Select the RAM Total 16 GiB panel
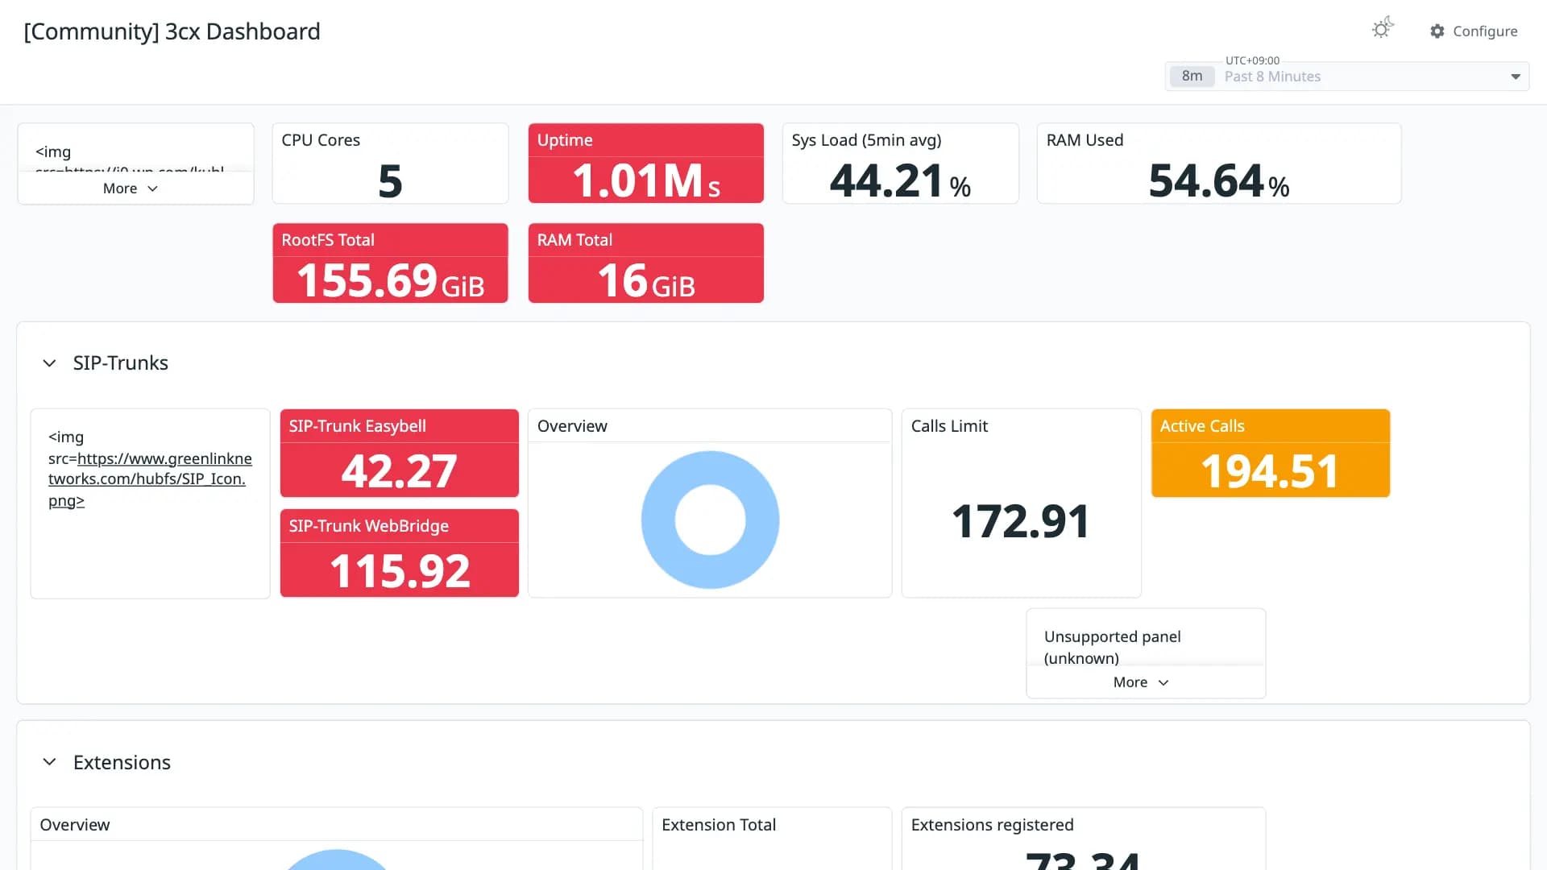 [x=645, y=263]
